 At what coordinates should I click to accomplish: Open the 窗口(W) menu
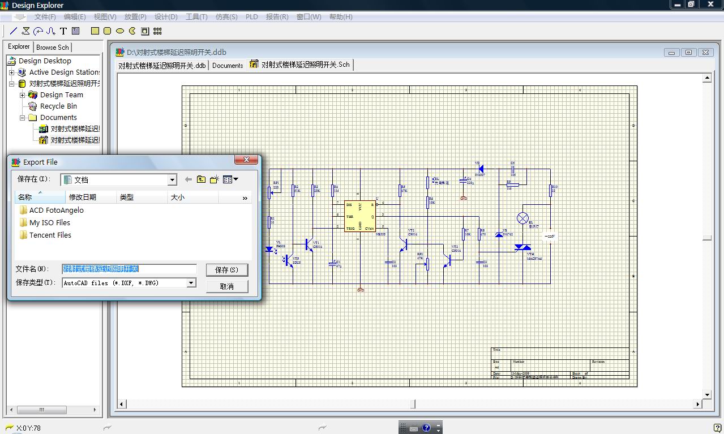click(x=309, y=17)
